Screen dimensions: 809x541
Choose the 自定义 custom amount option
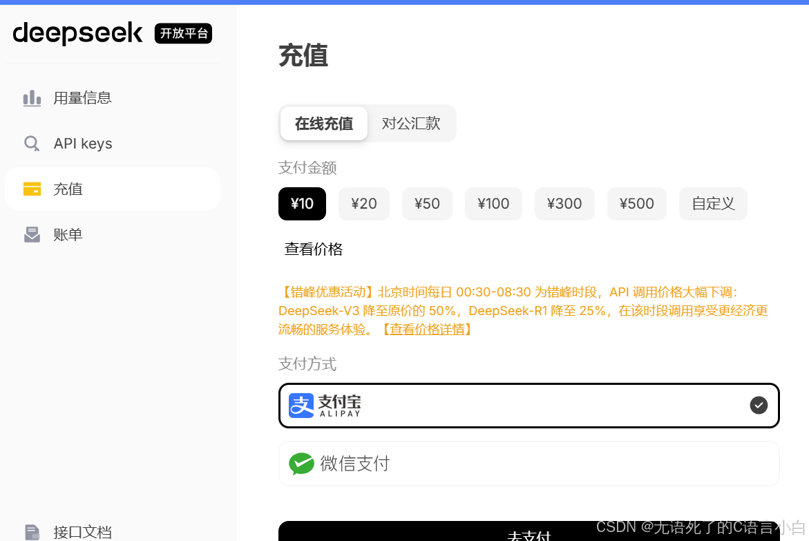712,203
